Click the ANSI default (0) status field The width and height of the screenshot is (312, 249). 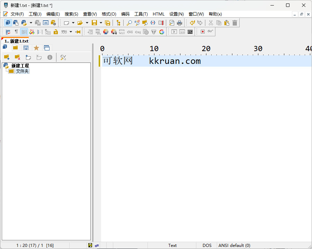coord(234,246)
